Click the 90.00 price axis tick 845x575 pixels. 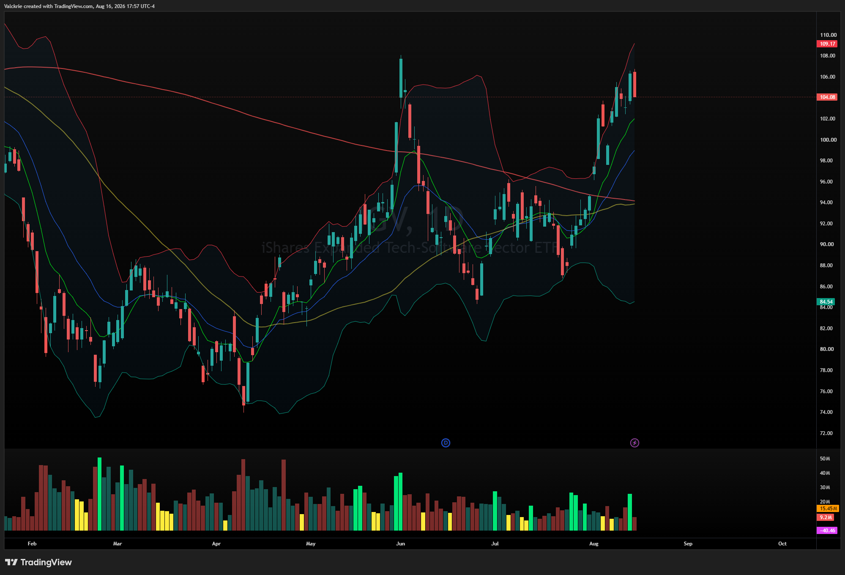point(827,244)
